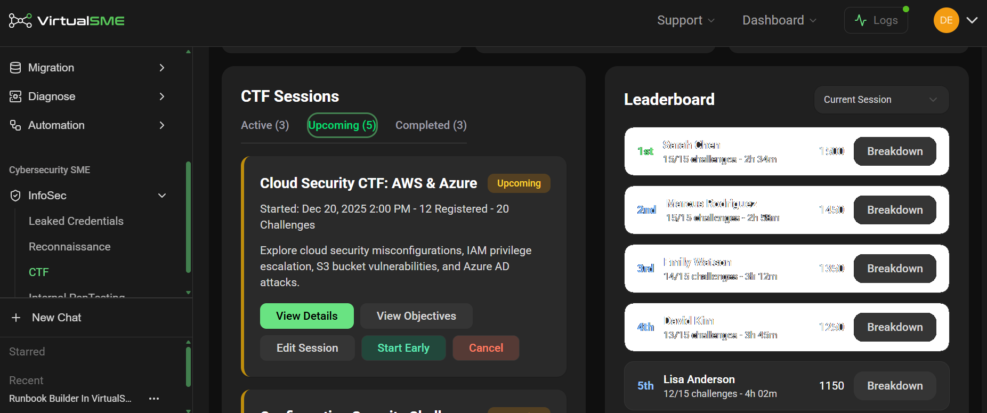The width and height of the screenshot is (987, 413).
Task: Click the 1st rank label
Action: [645, 151]
